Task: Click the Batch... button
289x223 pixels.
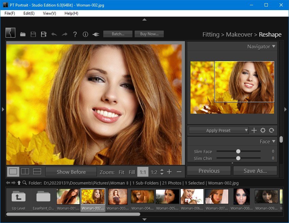Action: 118,34
